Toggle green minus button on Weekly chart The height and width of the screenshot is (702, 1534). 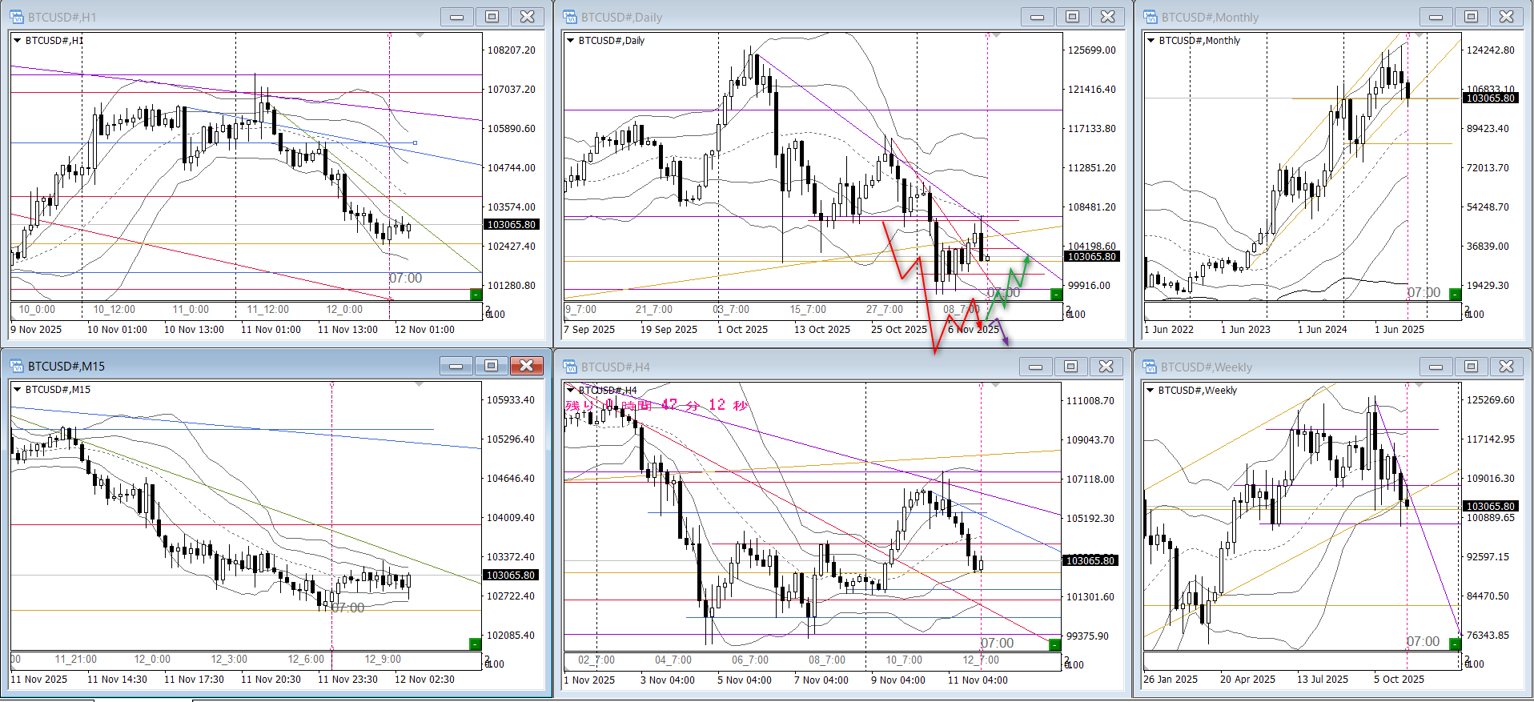[x=1455, y=644]
